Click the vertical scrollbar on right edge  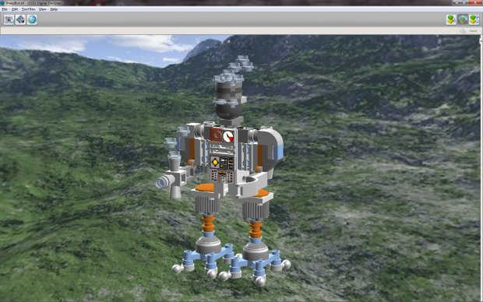point(481,168)
